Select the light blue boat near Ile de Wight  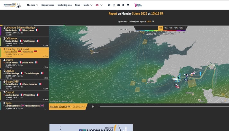coord(200,74)
